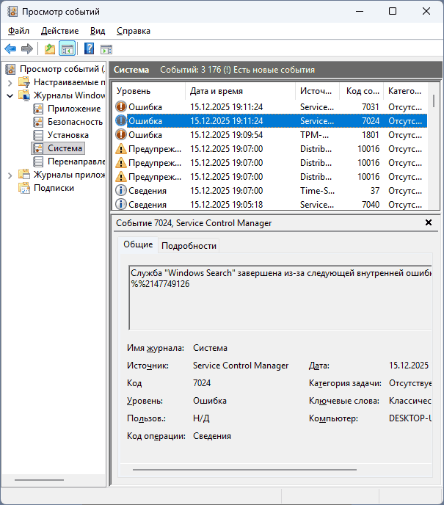
Task: Click the event description text box
Action: pyautogui.click(x=279, y=297)
